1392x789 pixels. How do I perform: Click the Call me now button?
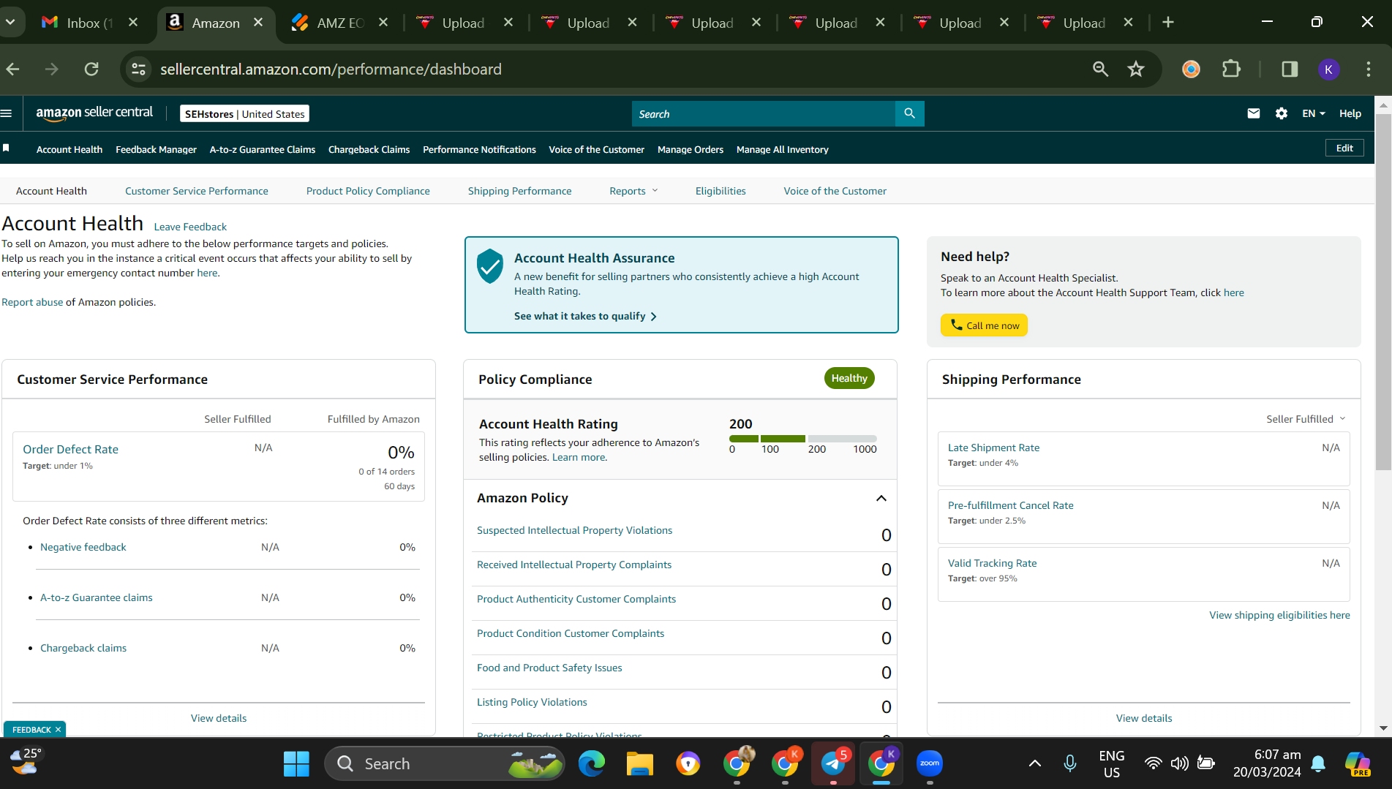pyautogui.click(x=984, y=325)
